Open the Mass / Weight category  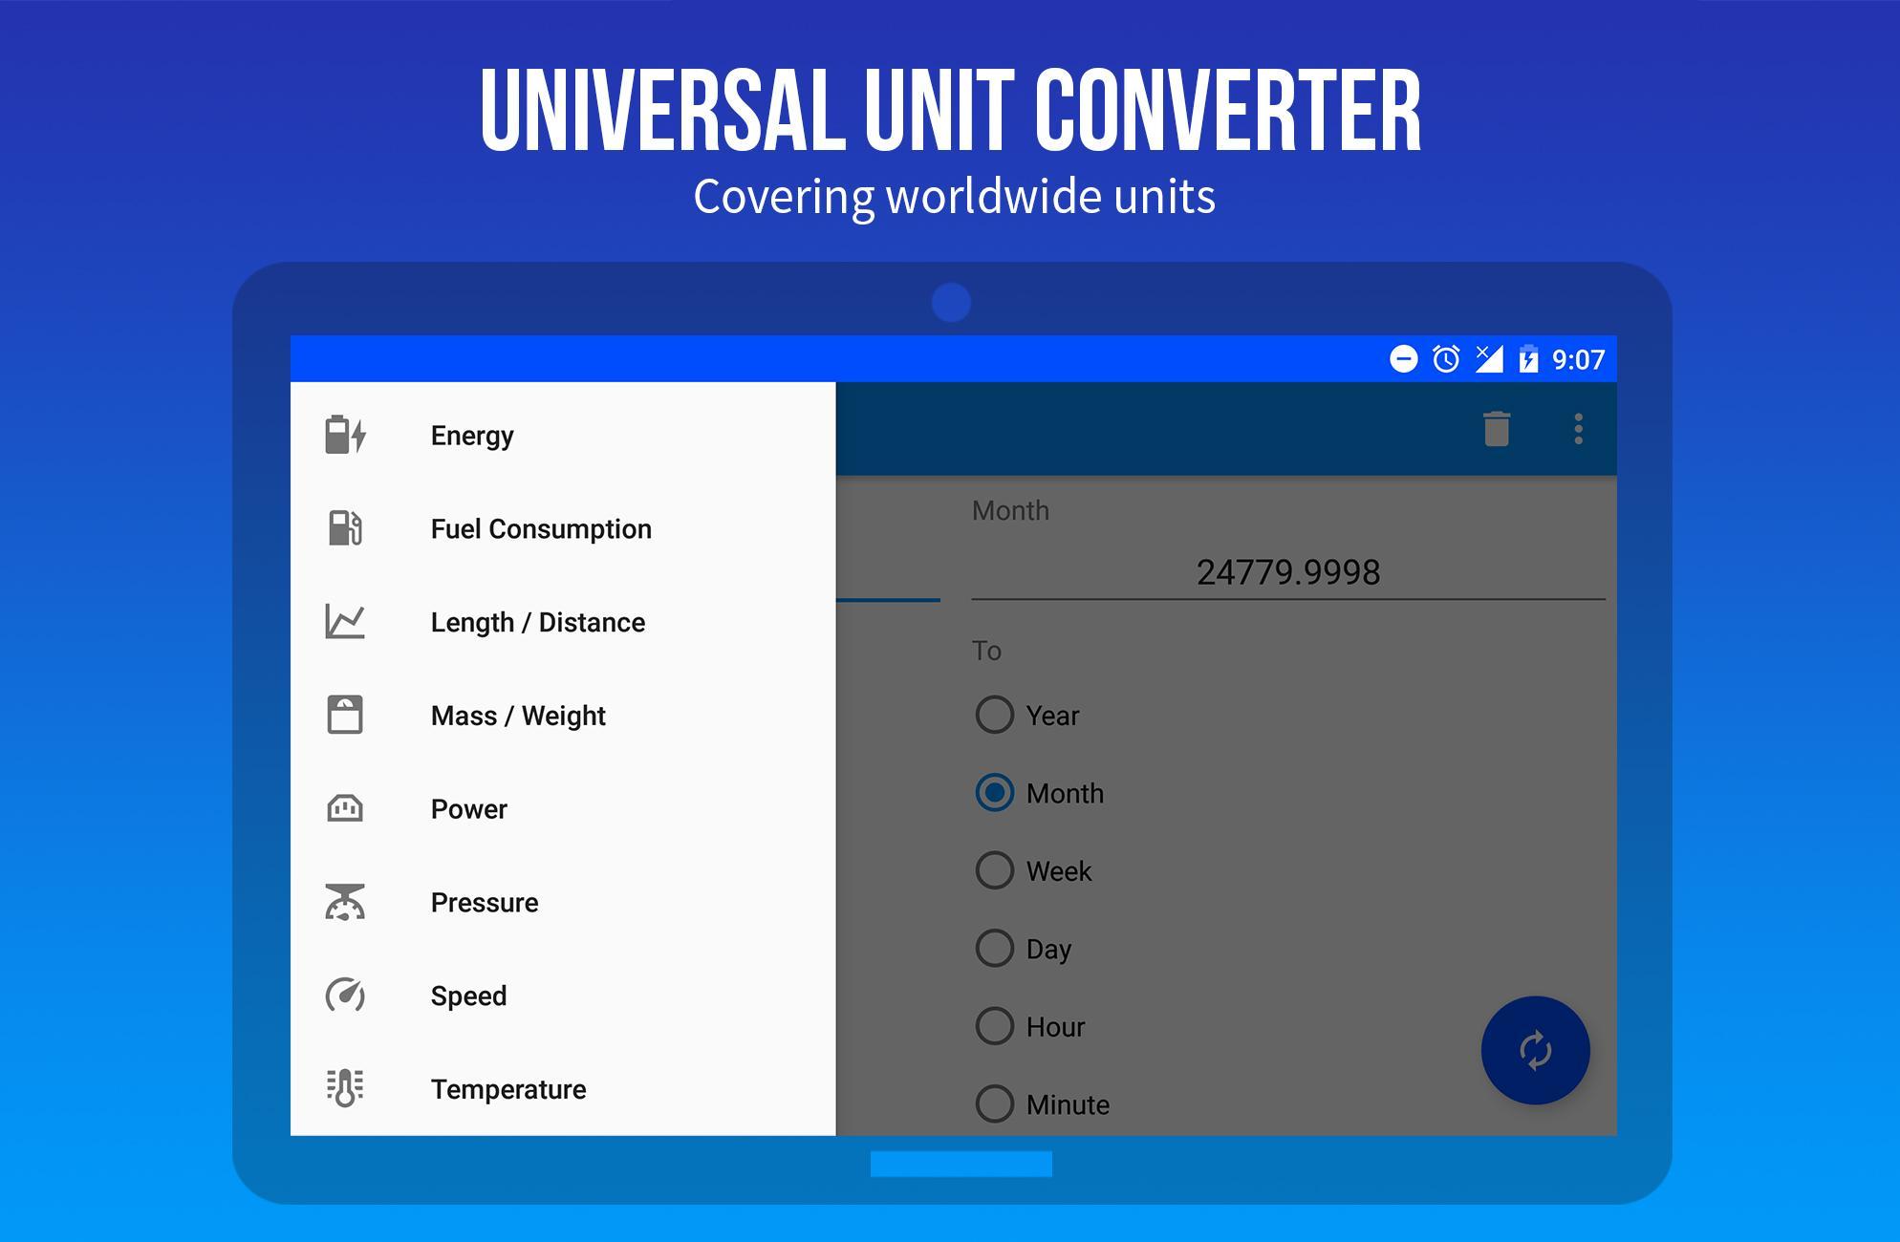[x=563, y=716]
